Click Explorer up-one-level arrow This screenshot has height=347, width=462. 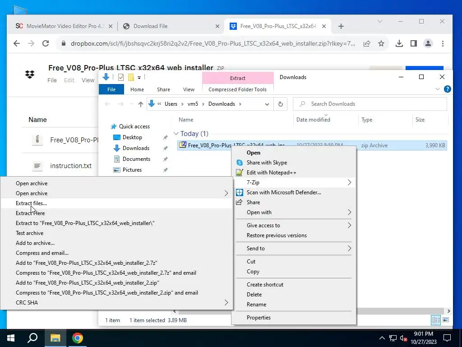pos(141,104)
